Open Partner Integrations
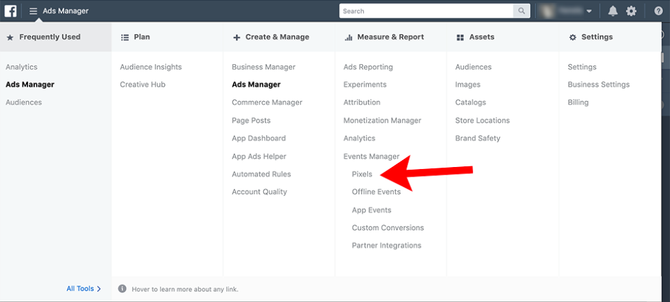Screen dimensions: 670x302 coord(387,245)
